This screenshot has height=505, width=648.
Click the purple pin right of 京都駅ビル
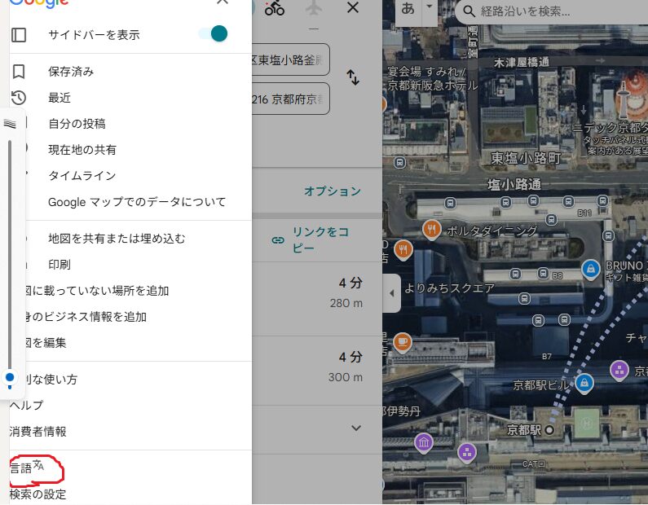pos(619,371)
